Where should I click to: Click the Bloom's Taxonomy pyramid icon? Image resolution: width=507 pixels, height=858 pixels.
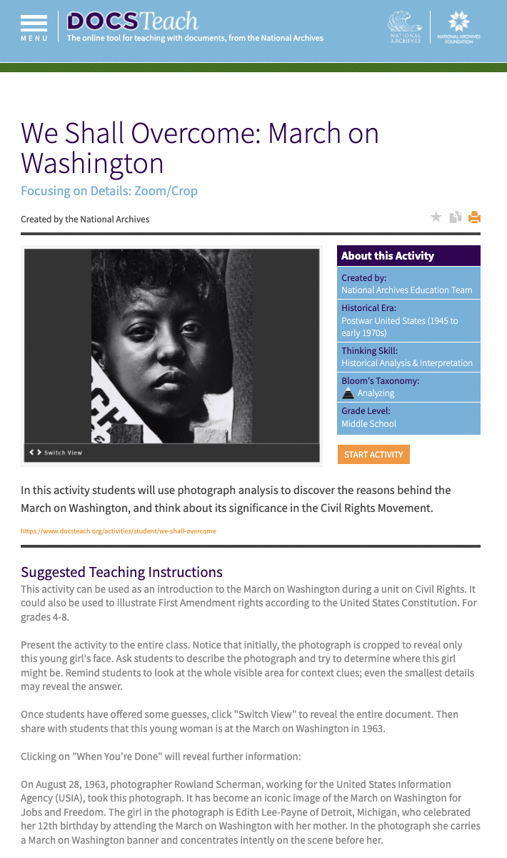[348, 393]
